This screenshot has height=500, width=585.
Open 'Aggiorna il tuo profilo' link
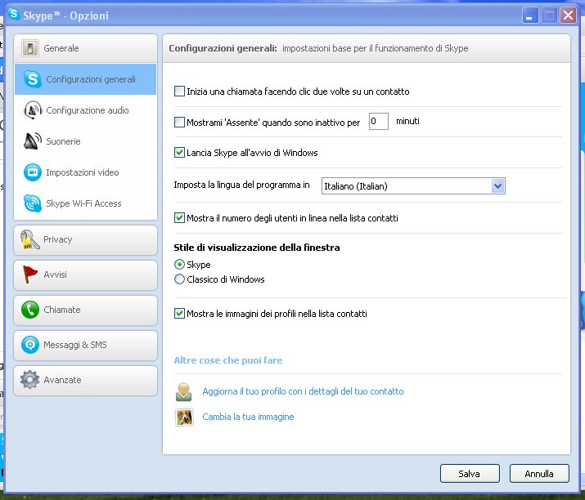point(303,392)
